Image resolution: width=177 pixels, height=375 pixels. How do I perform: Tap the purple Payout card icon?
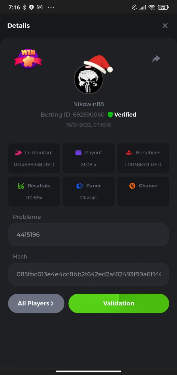78,153
